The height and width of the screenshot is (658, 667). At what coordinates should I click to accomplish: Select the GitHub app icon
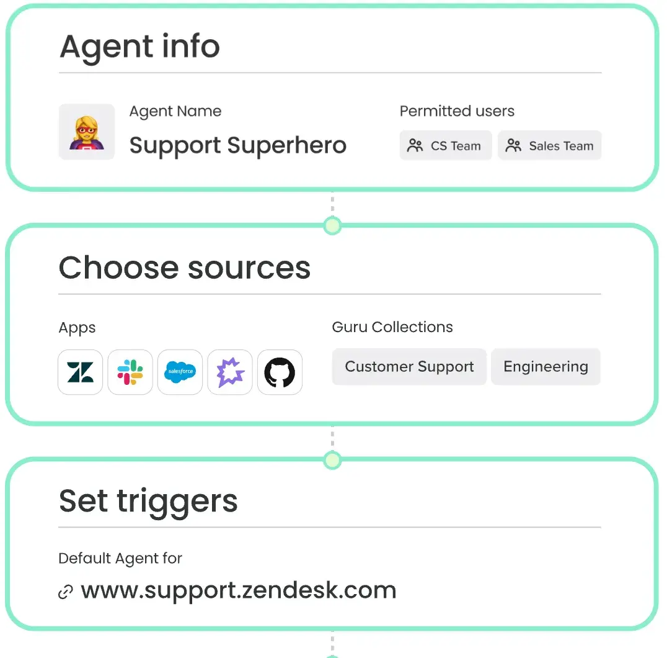(x=279, y=372)
